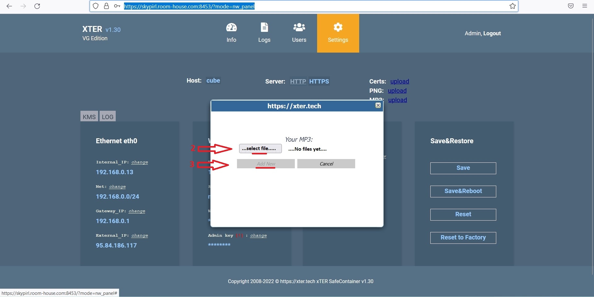
Task: Switch to the LOG tab
Action: (108, 117)
